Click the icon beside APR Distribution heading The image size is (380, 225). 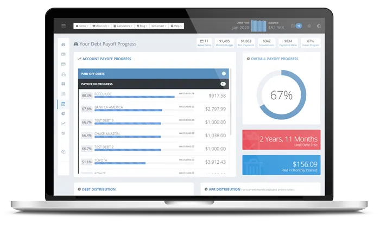pyautogui.click(x=206, y=189)
